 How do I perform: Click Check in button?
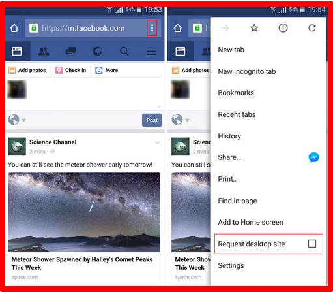[x=71, y=70]
